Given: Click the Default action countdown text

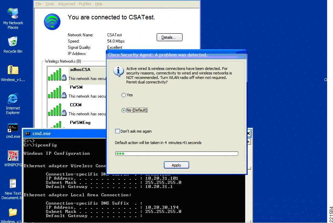Looking at the screenshot, I should [158, 143].
